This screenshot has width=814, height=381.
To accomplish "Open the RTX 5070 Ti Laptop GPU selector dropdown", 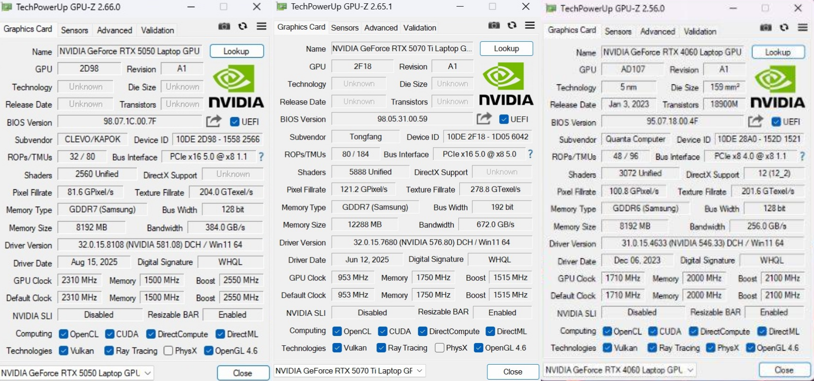I will 350,371.
